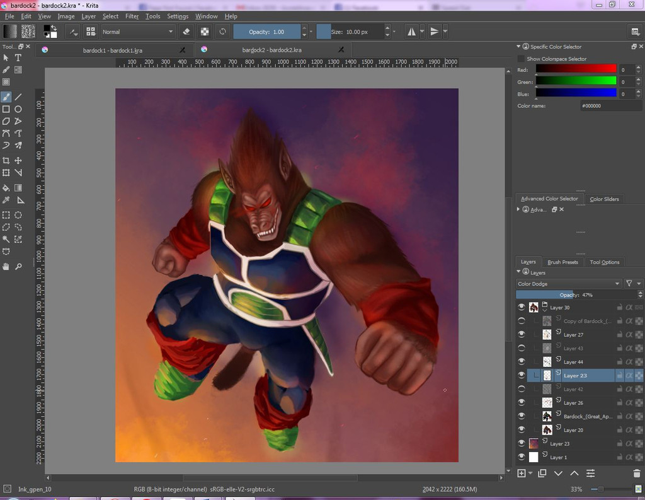This screenshot has height=500, width=645.
Task: Click the brush Opacity 1.00 slider
Action: (x=267, y=32)
